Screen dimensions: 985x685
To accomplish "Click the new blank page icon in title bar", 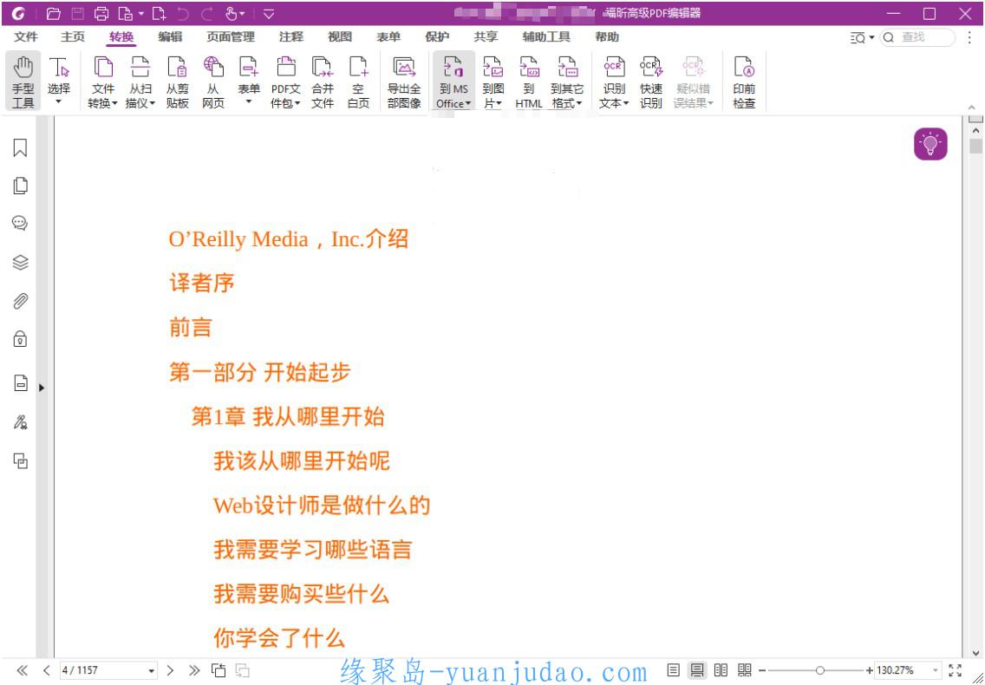I will [159, 13].
